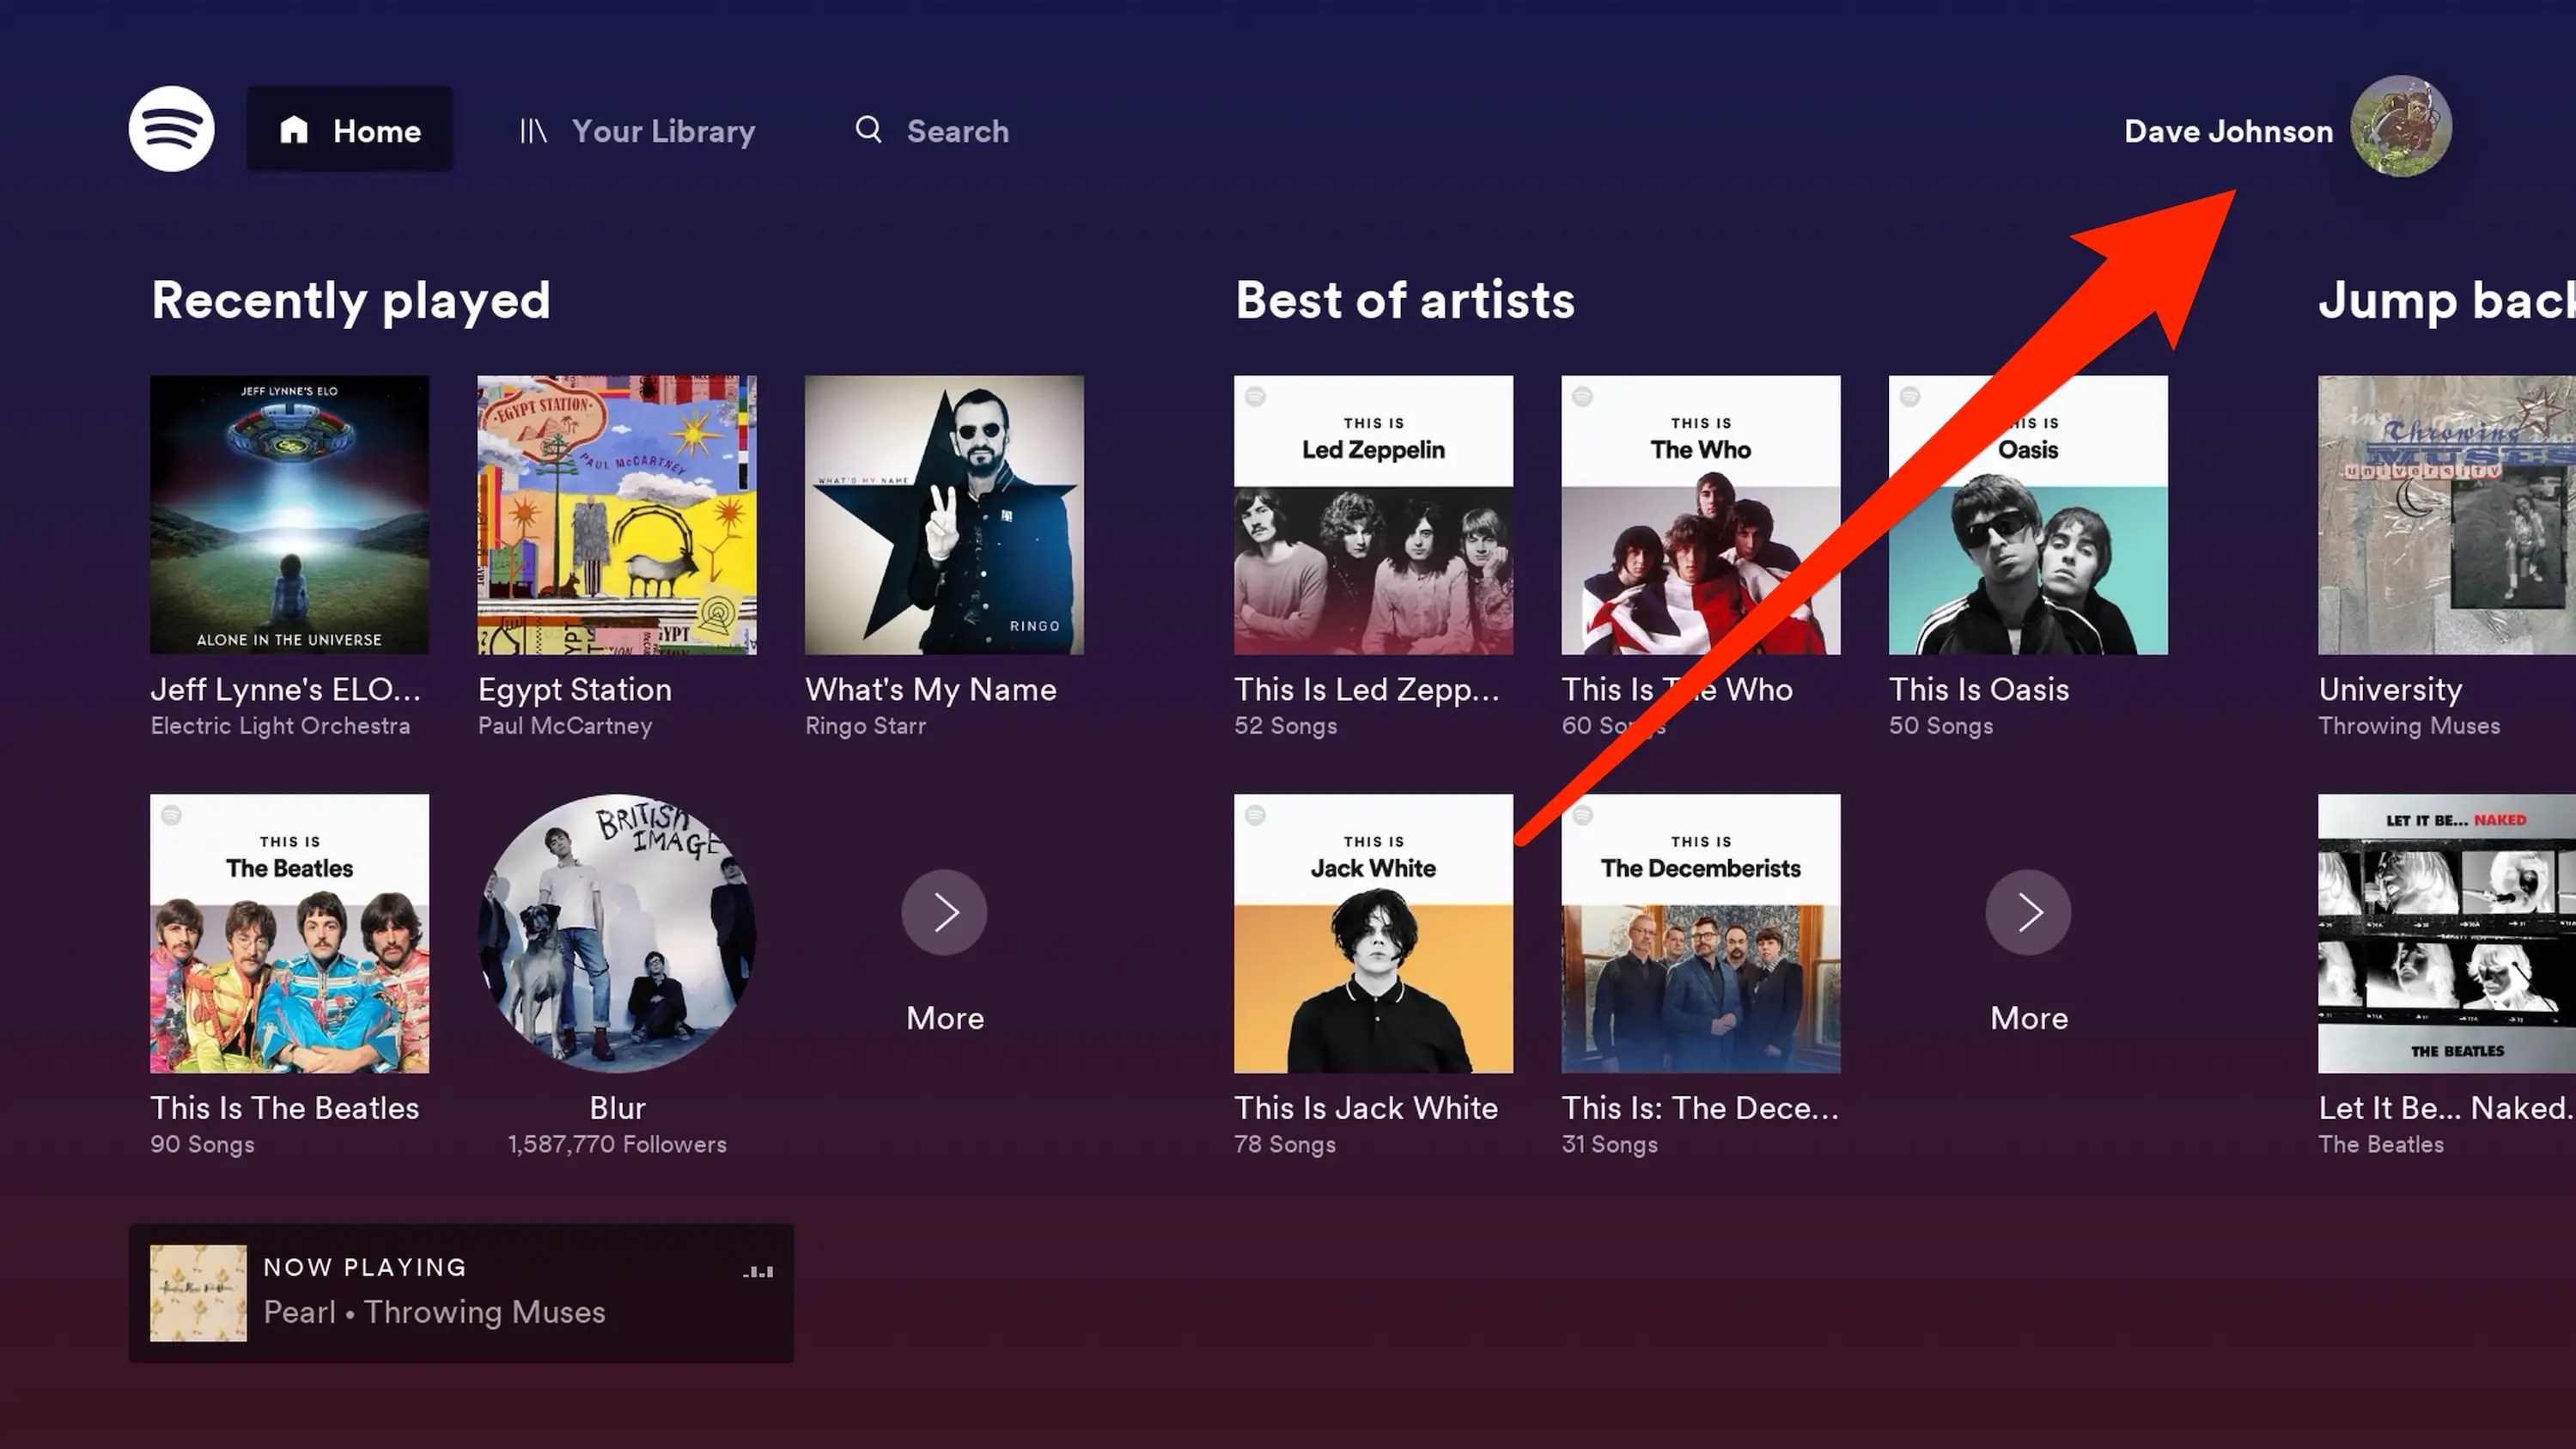Click the Recently played More arrow

pyautogui.click(x=944, y=912)
